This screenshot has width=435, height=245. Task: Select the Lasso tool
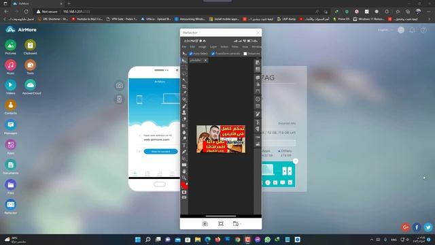pyautogui.click(x=184, y=73)
